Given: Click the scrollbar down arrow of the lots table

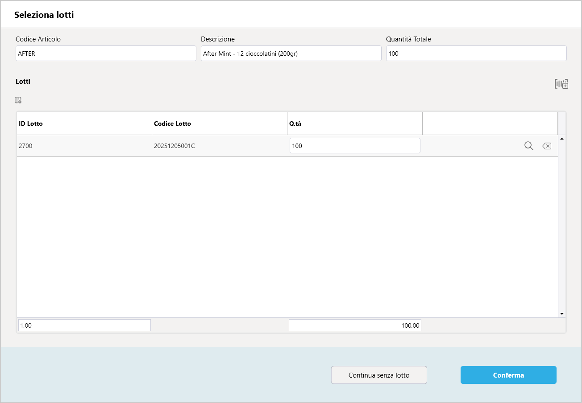Looking at the screenshot, I should click(x=562, y=314).
